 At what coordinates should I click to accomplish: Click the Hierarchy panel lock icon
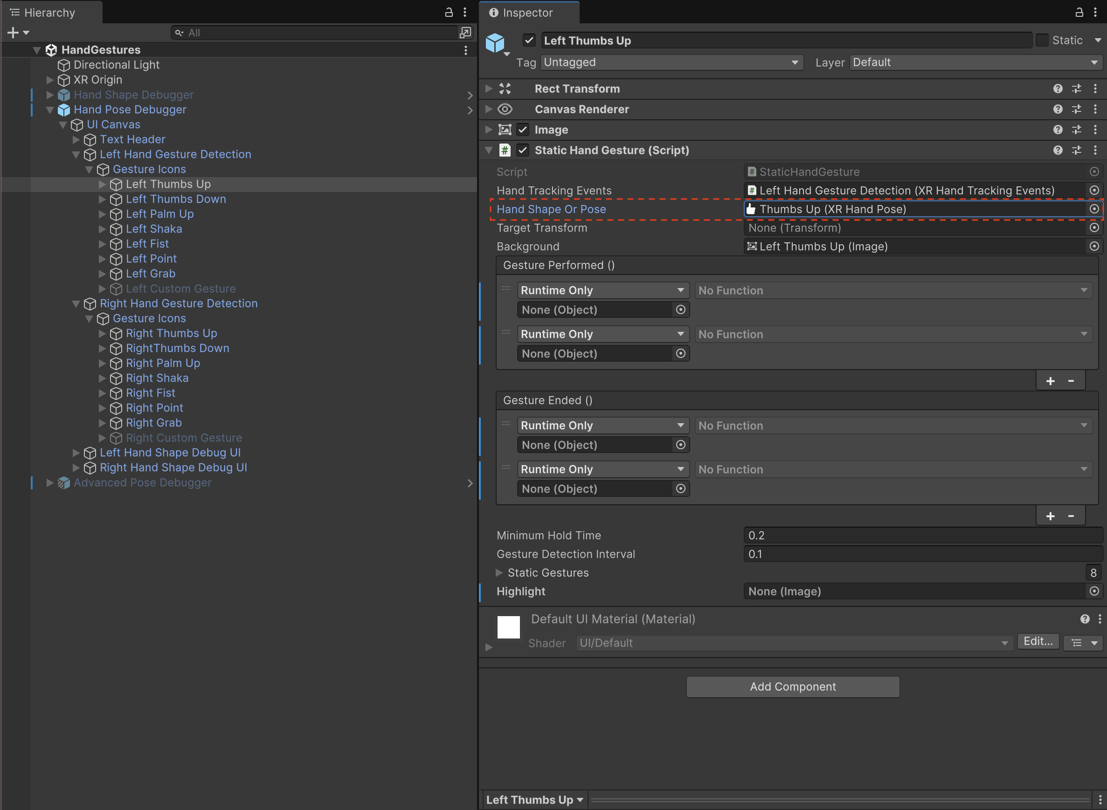[x=448, y=12]
